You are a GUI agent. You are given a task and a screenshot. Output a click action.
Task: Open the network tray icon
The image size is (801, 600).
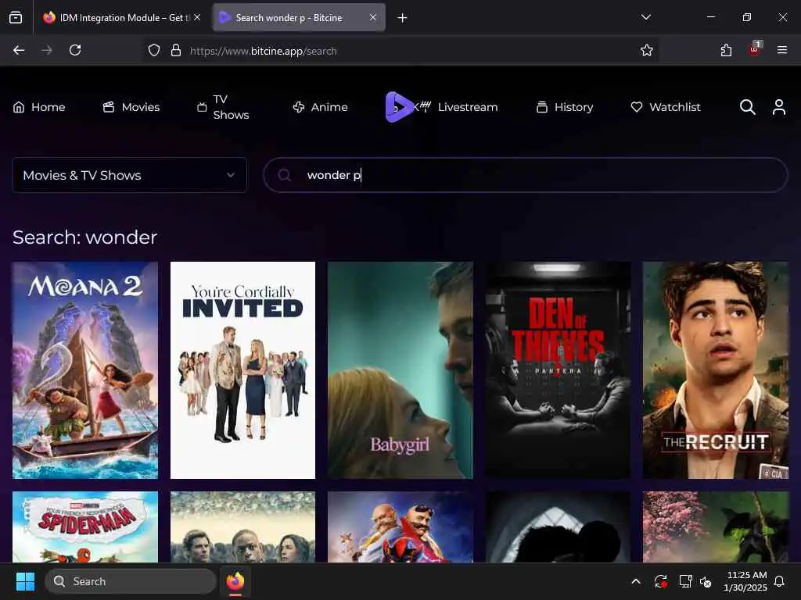pos(685,581)
